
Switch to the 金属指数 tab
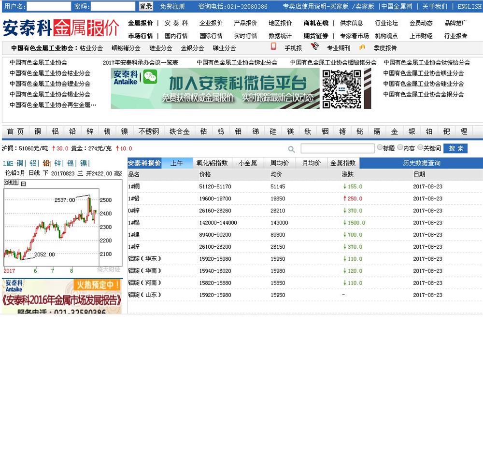pos(343,163)
